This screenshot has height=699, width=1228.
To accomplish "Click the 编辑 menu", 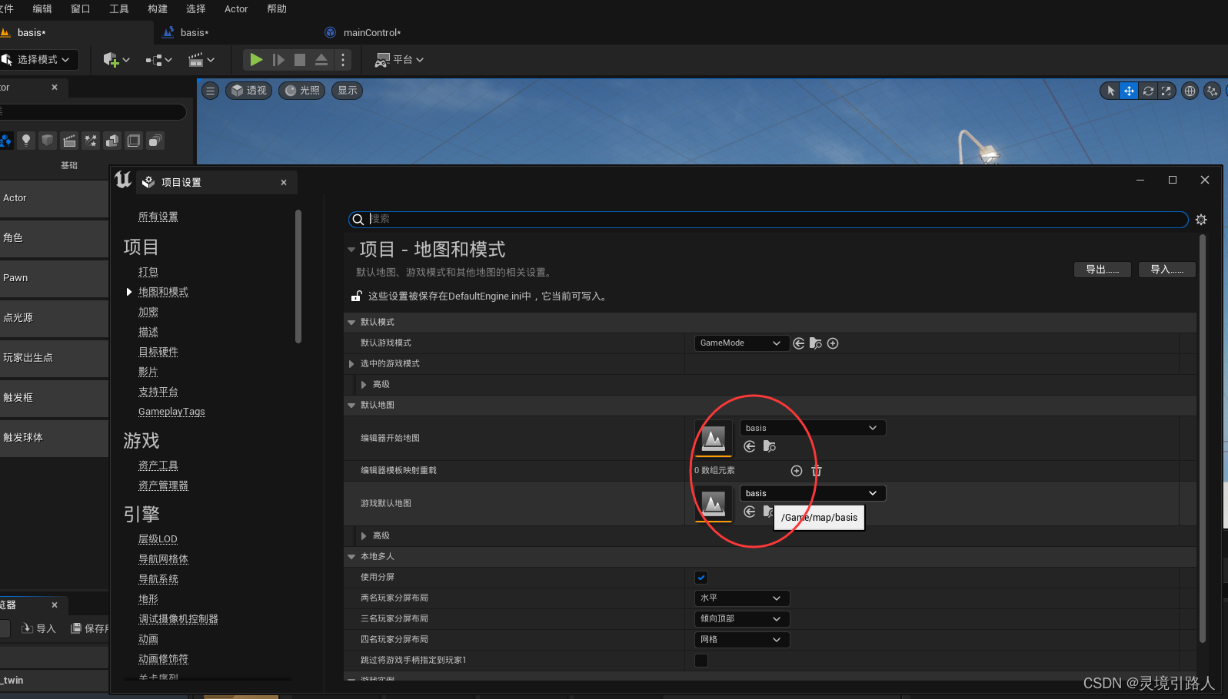I will [42, 9].
